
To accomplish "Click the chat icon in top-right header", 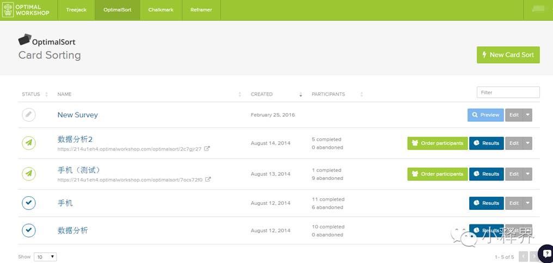I will click(x=538, y=10).
